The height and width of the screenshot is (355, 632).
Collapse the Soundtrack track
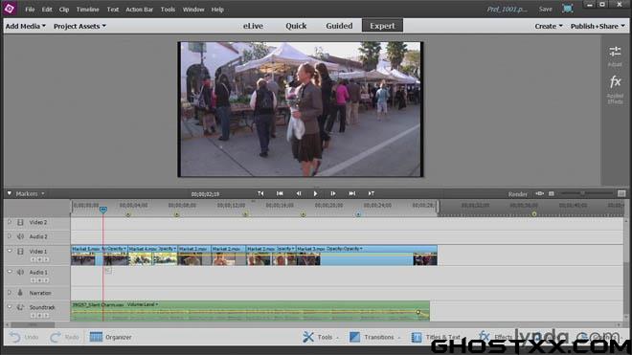[10, 307]
